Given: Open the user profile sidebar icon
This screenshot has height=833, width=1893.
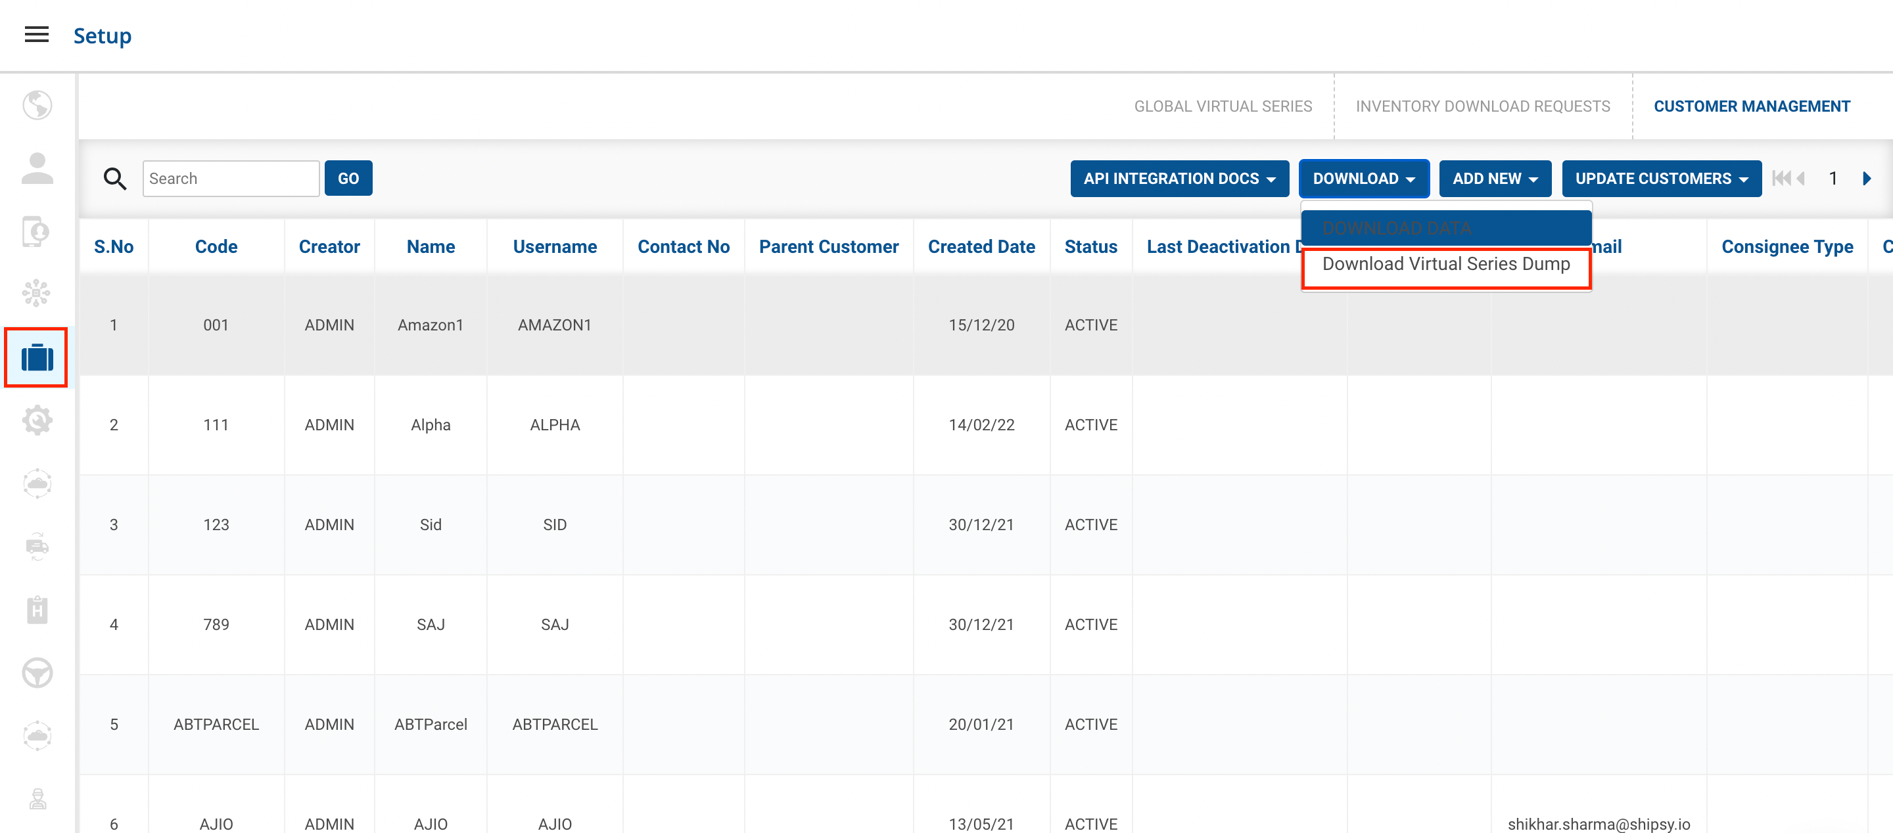Looking at the screenshot, I should pyautogui.click(x=37, y=168).
